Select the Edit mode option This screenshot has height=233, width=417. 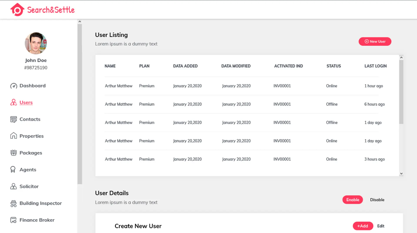380,226
